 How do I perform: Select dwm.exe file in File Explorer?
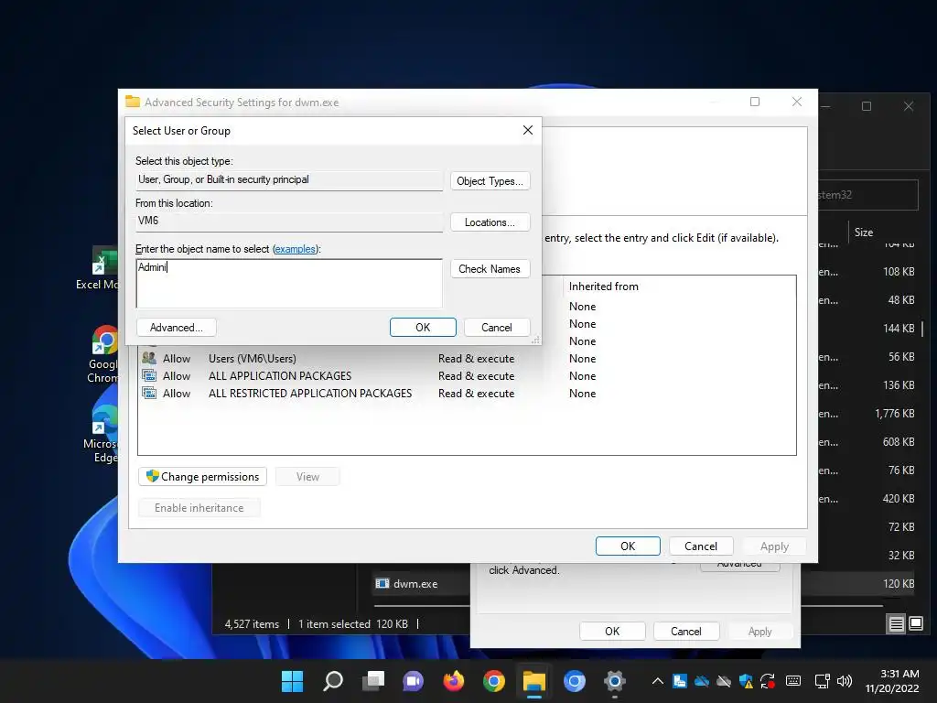(x=415, y=584)
